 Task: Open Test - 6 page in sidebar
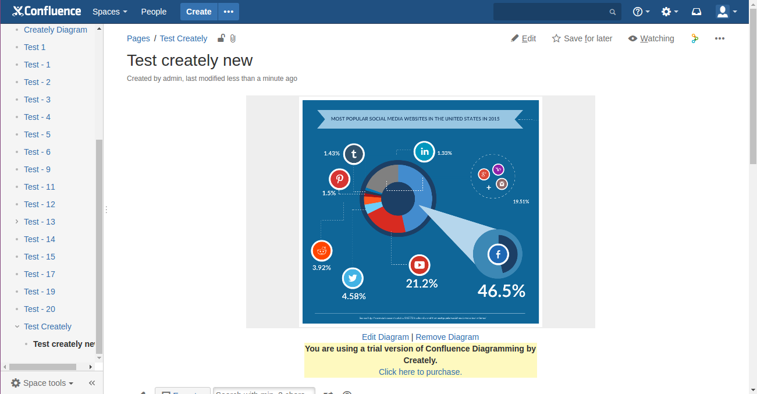tap(37, 152)
